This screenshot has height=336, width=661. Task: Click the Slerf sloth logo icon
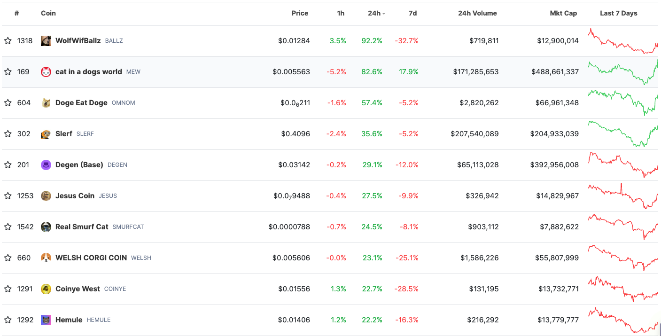coord(46,134)
